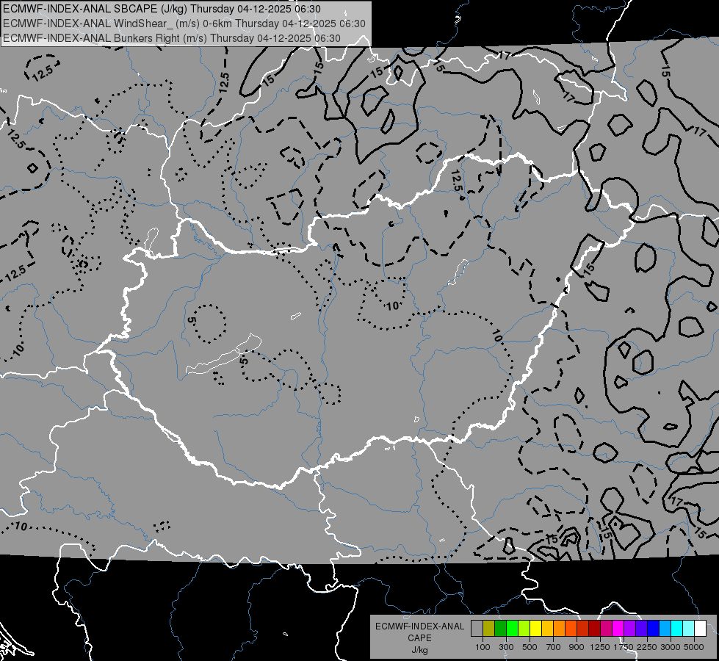Select the Bunkers Right (m/s) title line

(172, 38)
